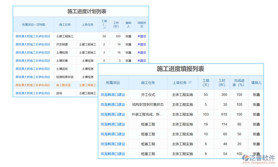Select the 开工仪式 task cell

(148, 95)
